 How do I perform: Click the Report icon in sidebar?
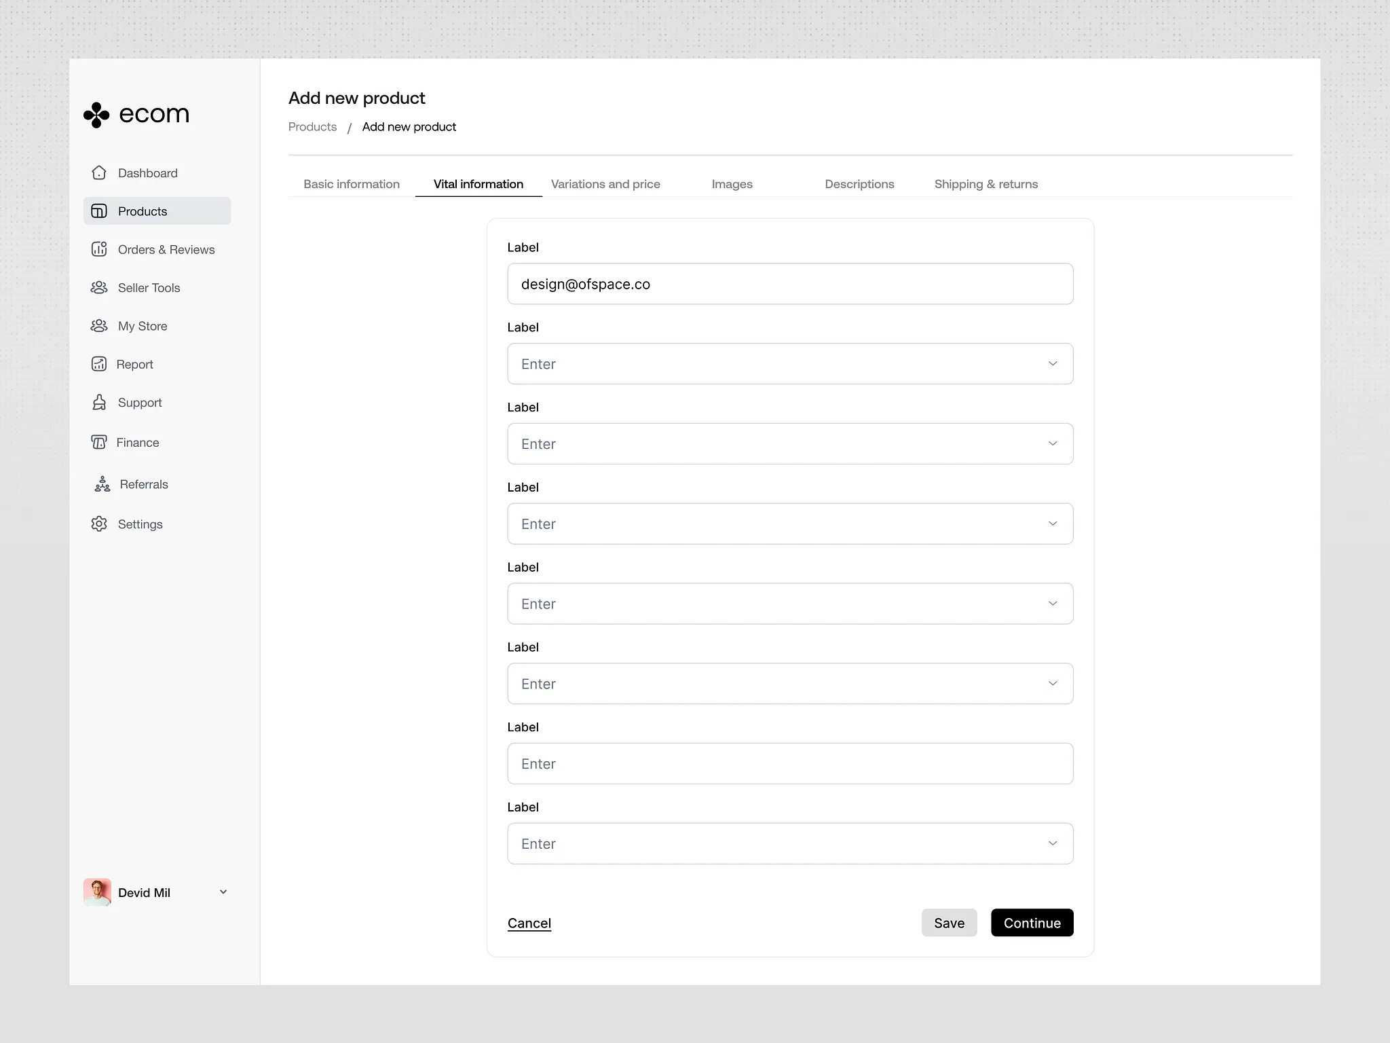coord(99,364)
